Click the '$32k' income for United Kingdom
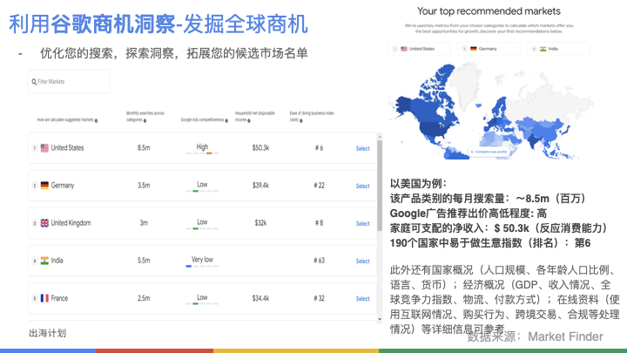Viewport: 627px width, 353px height. point(260,223)
